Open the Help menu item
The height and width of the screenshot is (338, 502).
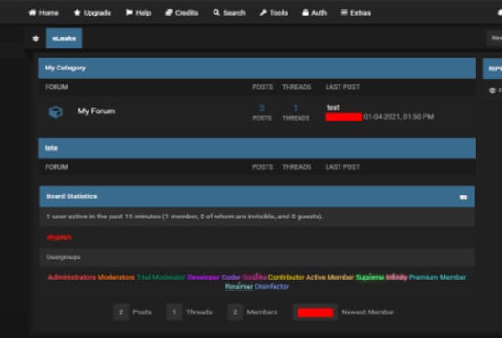click(139, 13)
